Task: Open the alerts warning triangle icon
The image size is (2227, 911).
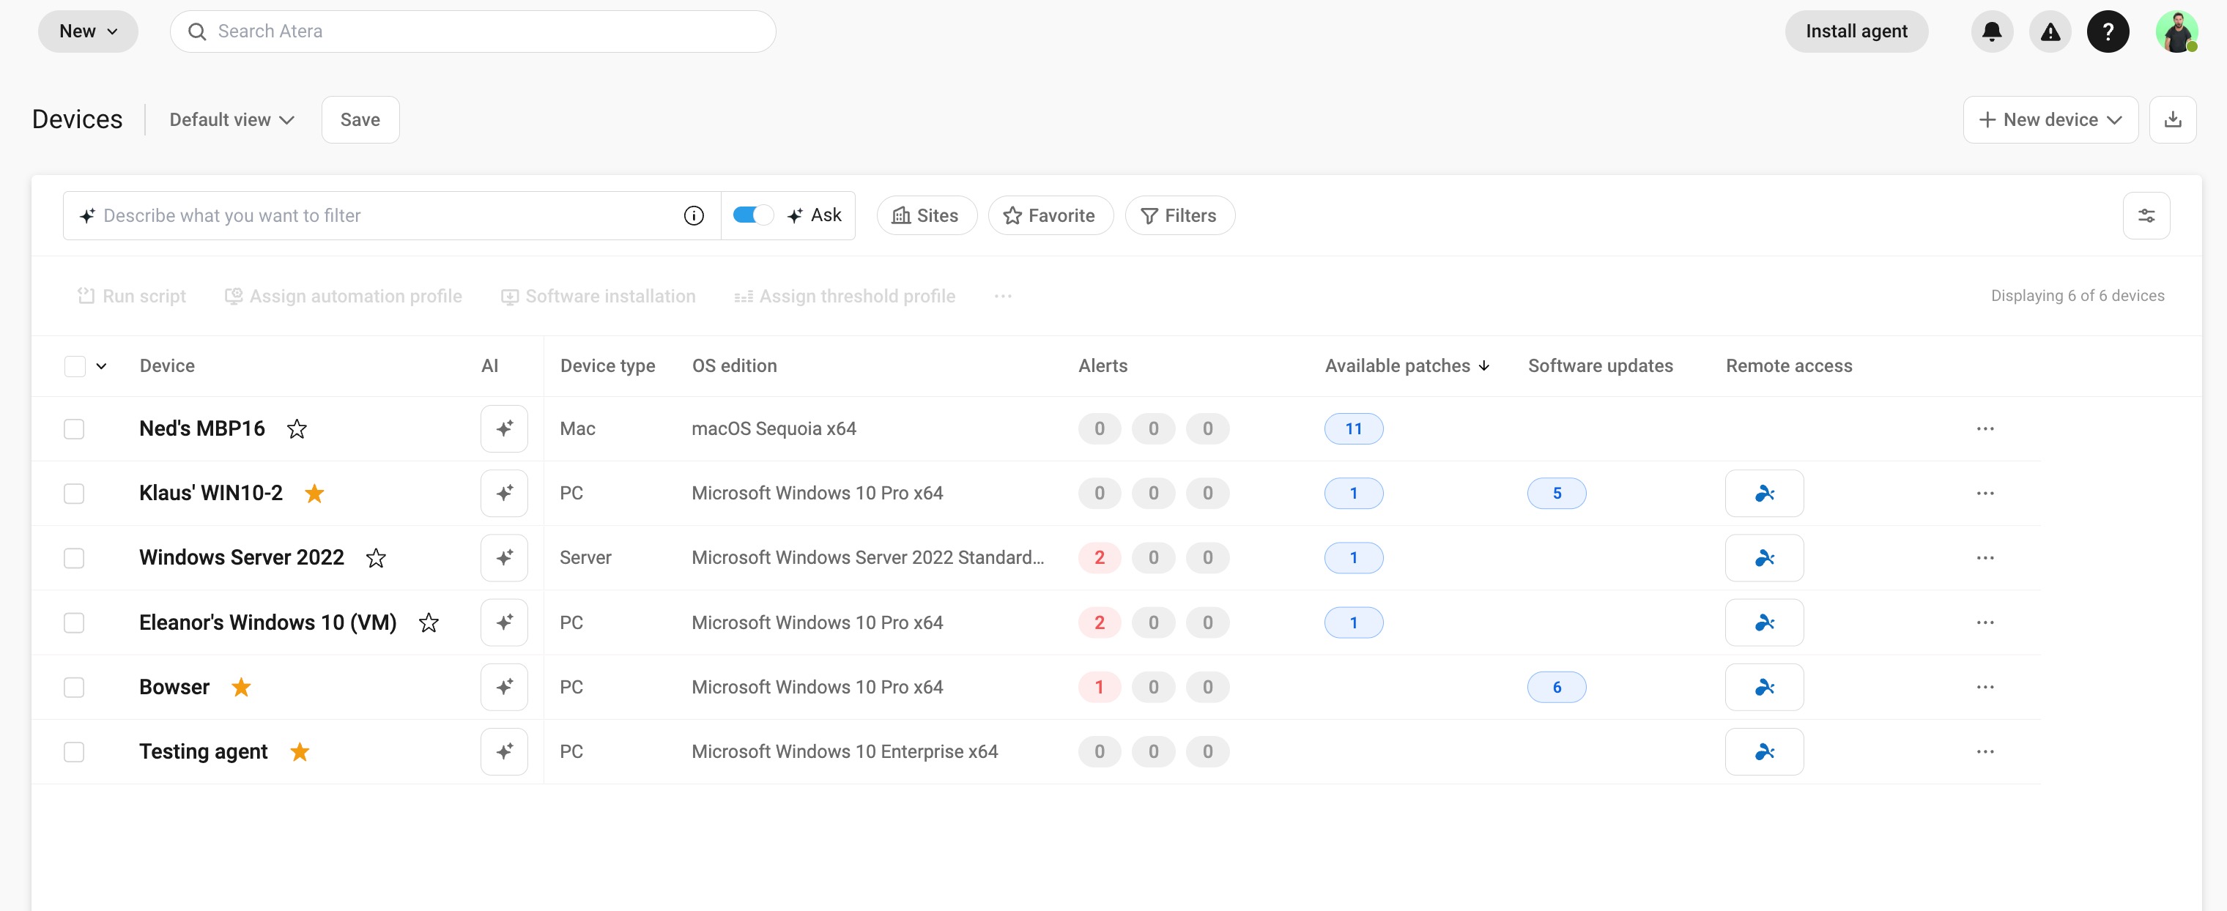Action: point(2050,32)
